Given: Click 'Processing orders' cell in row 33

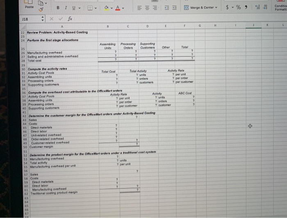Looking at the screenshot, I should [x=41, y=81].
